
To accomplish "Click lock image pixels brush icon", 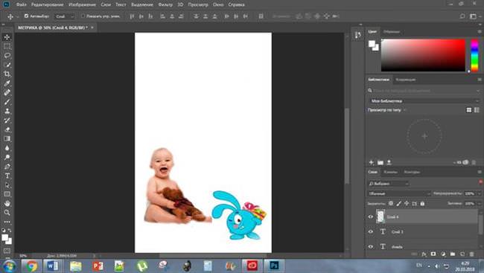I will pyautogui.click(x=399, y=204).
